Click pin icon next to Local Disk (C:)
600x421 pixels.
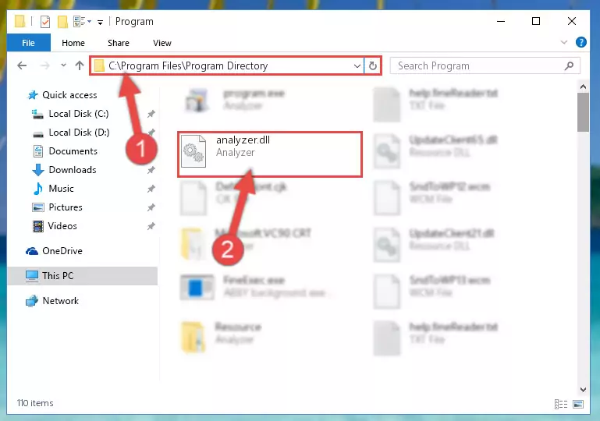pos(151,114)
